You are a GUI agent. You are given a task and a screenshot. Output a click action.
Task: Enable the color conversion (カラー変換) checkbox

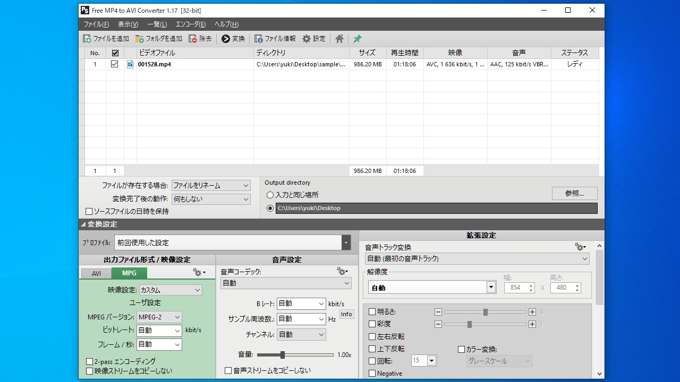click(x=462, y=349)
